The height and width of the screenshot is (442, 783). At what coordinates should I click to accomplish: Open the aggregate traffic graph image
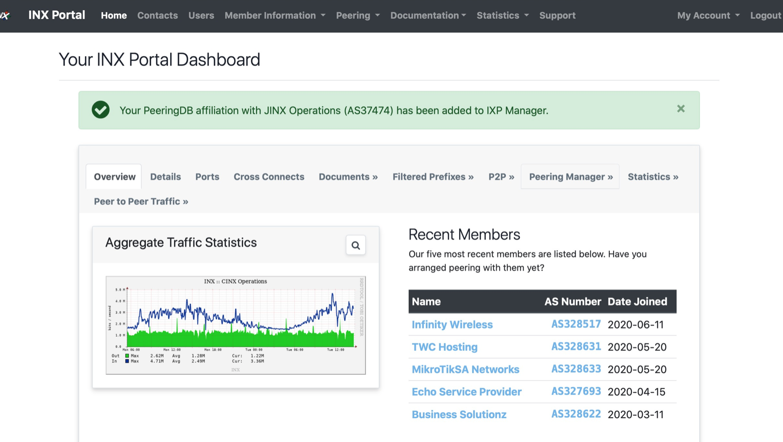point(236,325)
